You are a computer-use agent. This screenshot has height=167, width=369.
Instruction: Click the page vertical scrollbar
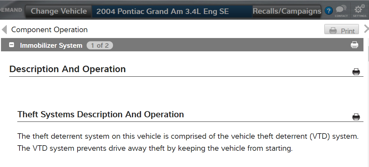pyautogui.click(x=368, y=54)
